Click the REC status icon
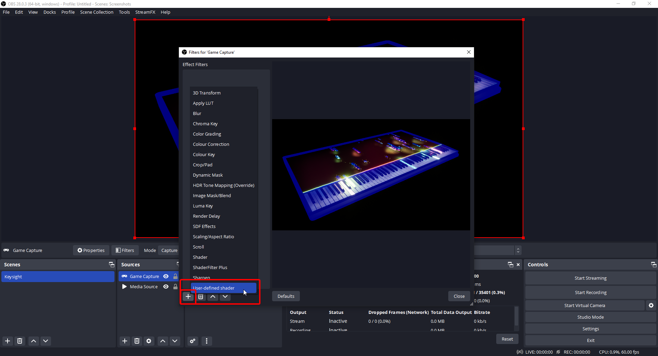This screenshot has width=658, height=356. click(x=558, y=352)
